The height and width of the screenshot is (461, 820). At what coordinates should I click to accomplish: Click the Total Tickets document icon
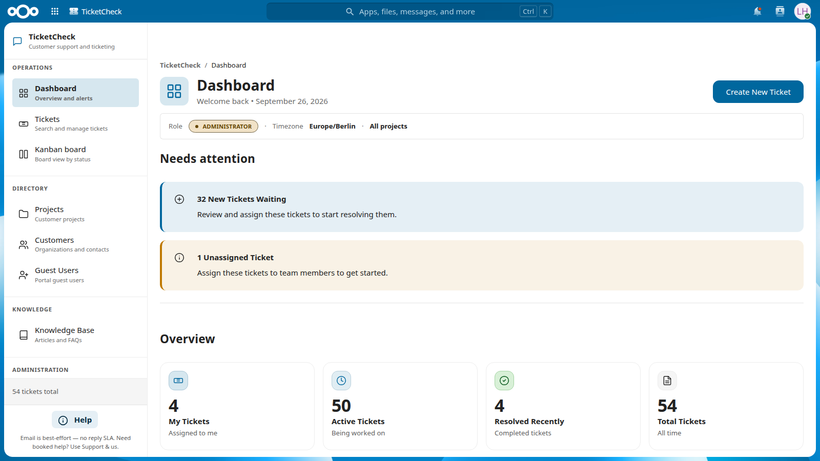pos(667,381)
